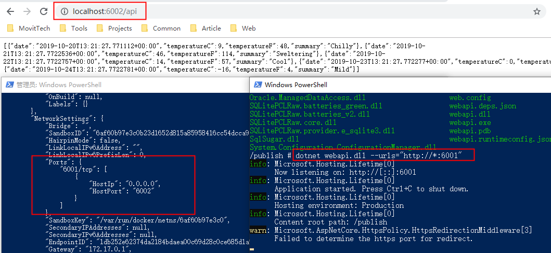Image resolution: width=551 pixels, height=253 pixels.
Task: Click the "NetworkSettings" line in left PowerShell
Action: 68,119
